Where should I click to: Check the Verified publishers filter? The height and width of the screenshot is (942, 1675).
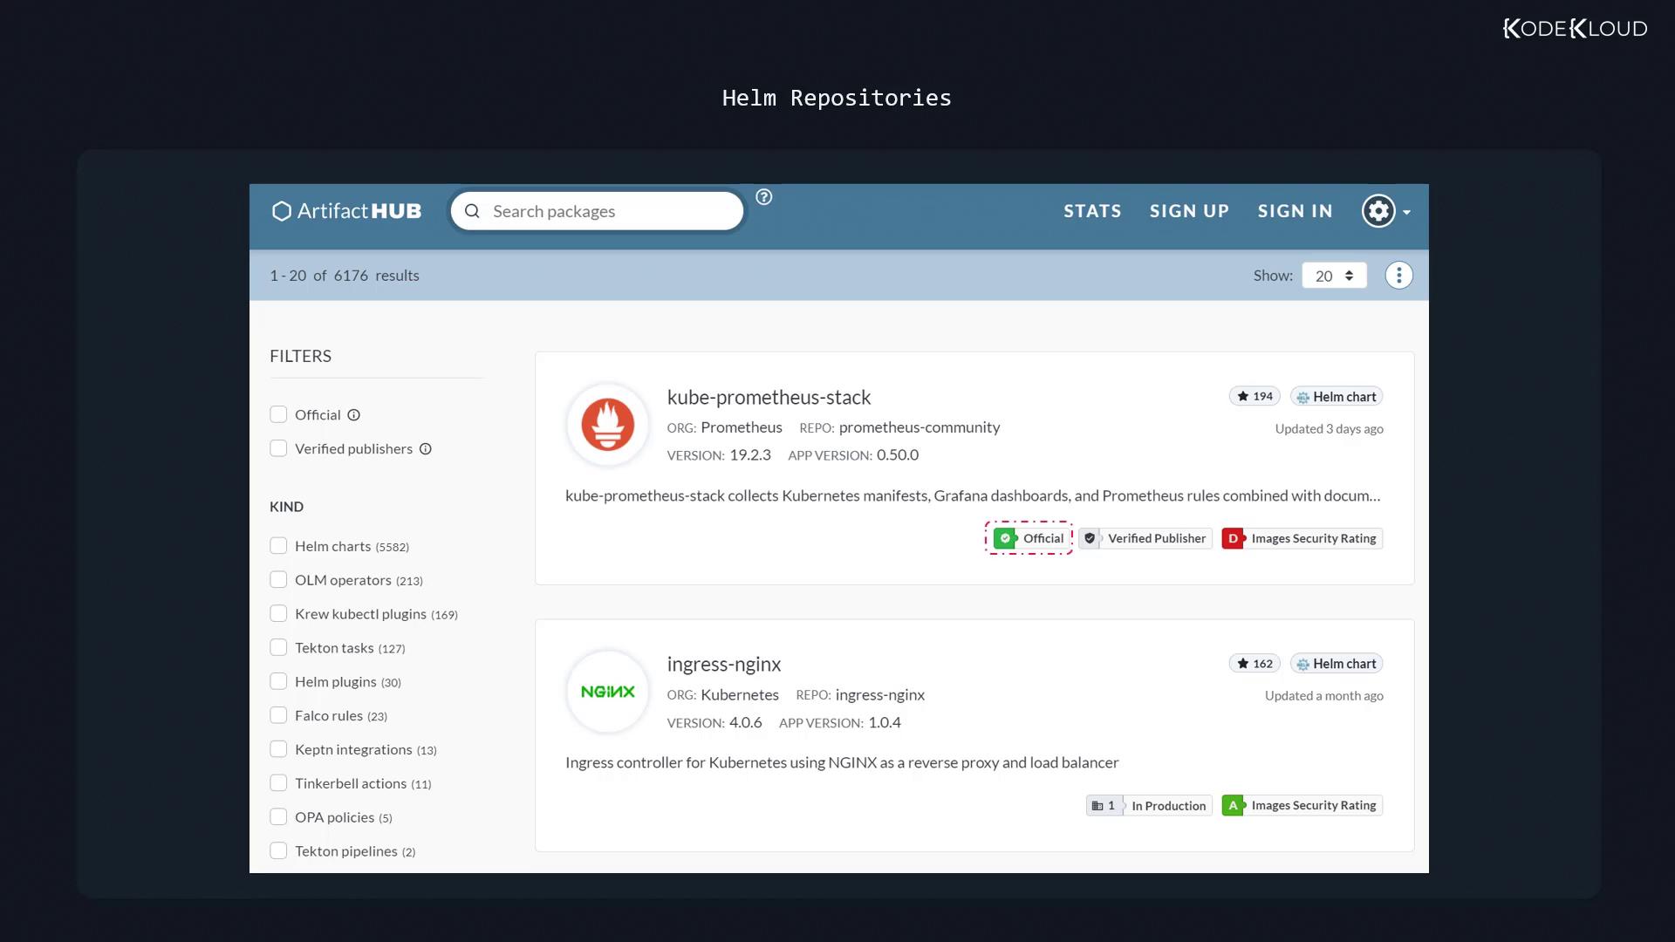(x=278, y=448)
